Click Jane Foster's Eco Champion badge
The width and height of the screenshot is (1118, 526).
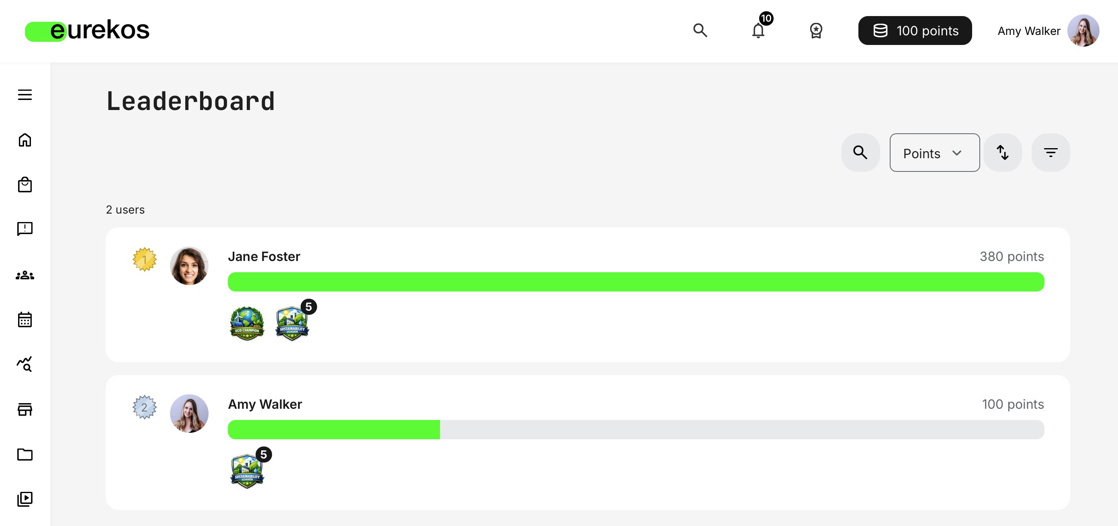pos(247,324)
